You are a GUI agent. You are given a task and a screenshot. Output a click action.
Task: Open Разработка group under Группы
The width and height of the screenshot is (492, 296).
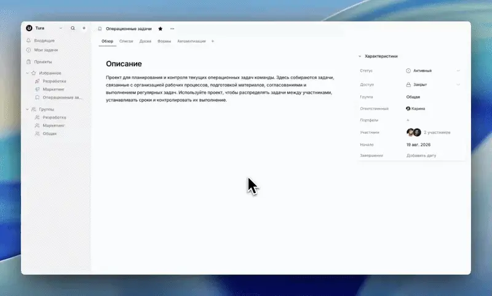[x=54, y=118]
